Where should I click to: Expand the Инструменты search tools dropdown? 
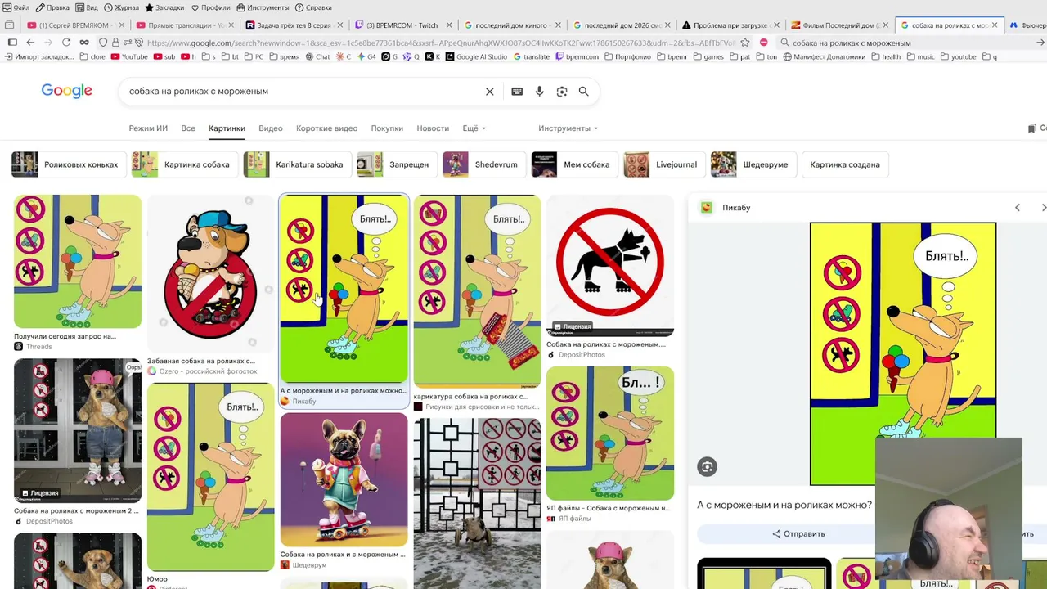tap(568, 128)
